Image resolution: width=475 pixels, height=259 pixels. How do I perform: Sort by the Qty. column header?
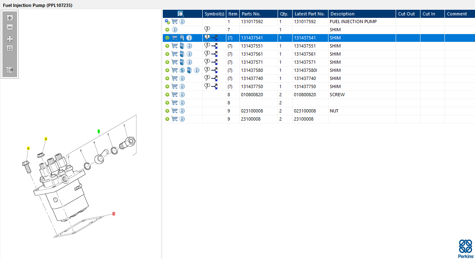click(285, 14)
